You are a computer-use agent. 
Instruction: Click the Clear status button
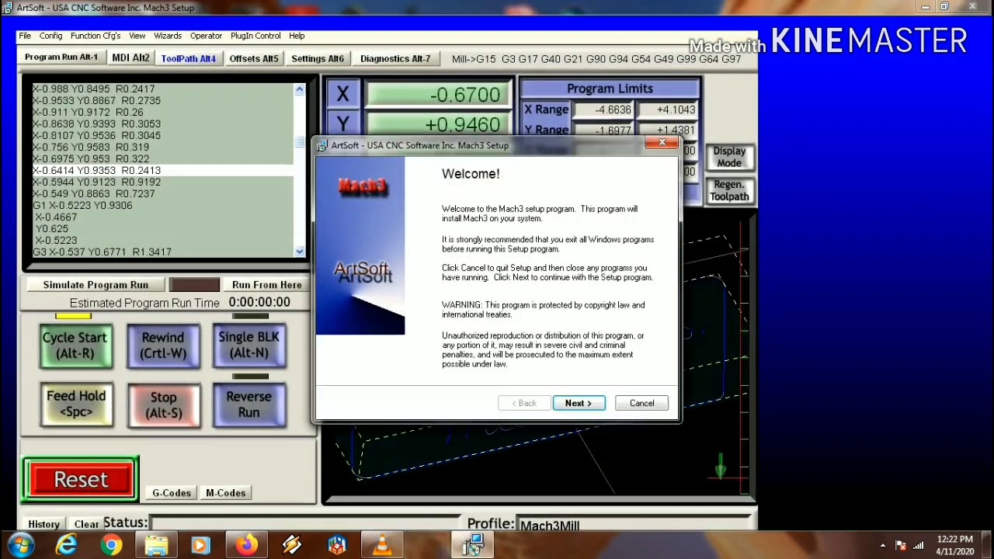click(x=86, y=524)
